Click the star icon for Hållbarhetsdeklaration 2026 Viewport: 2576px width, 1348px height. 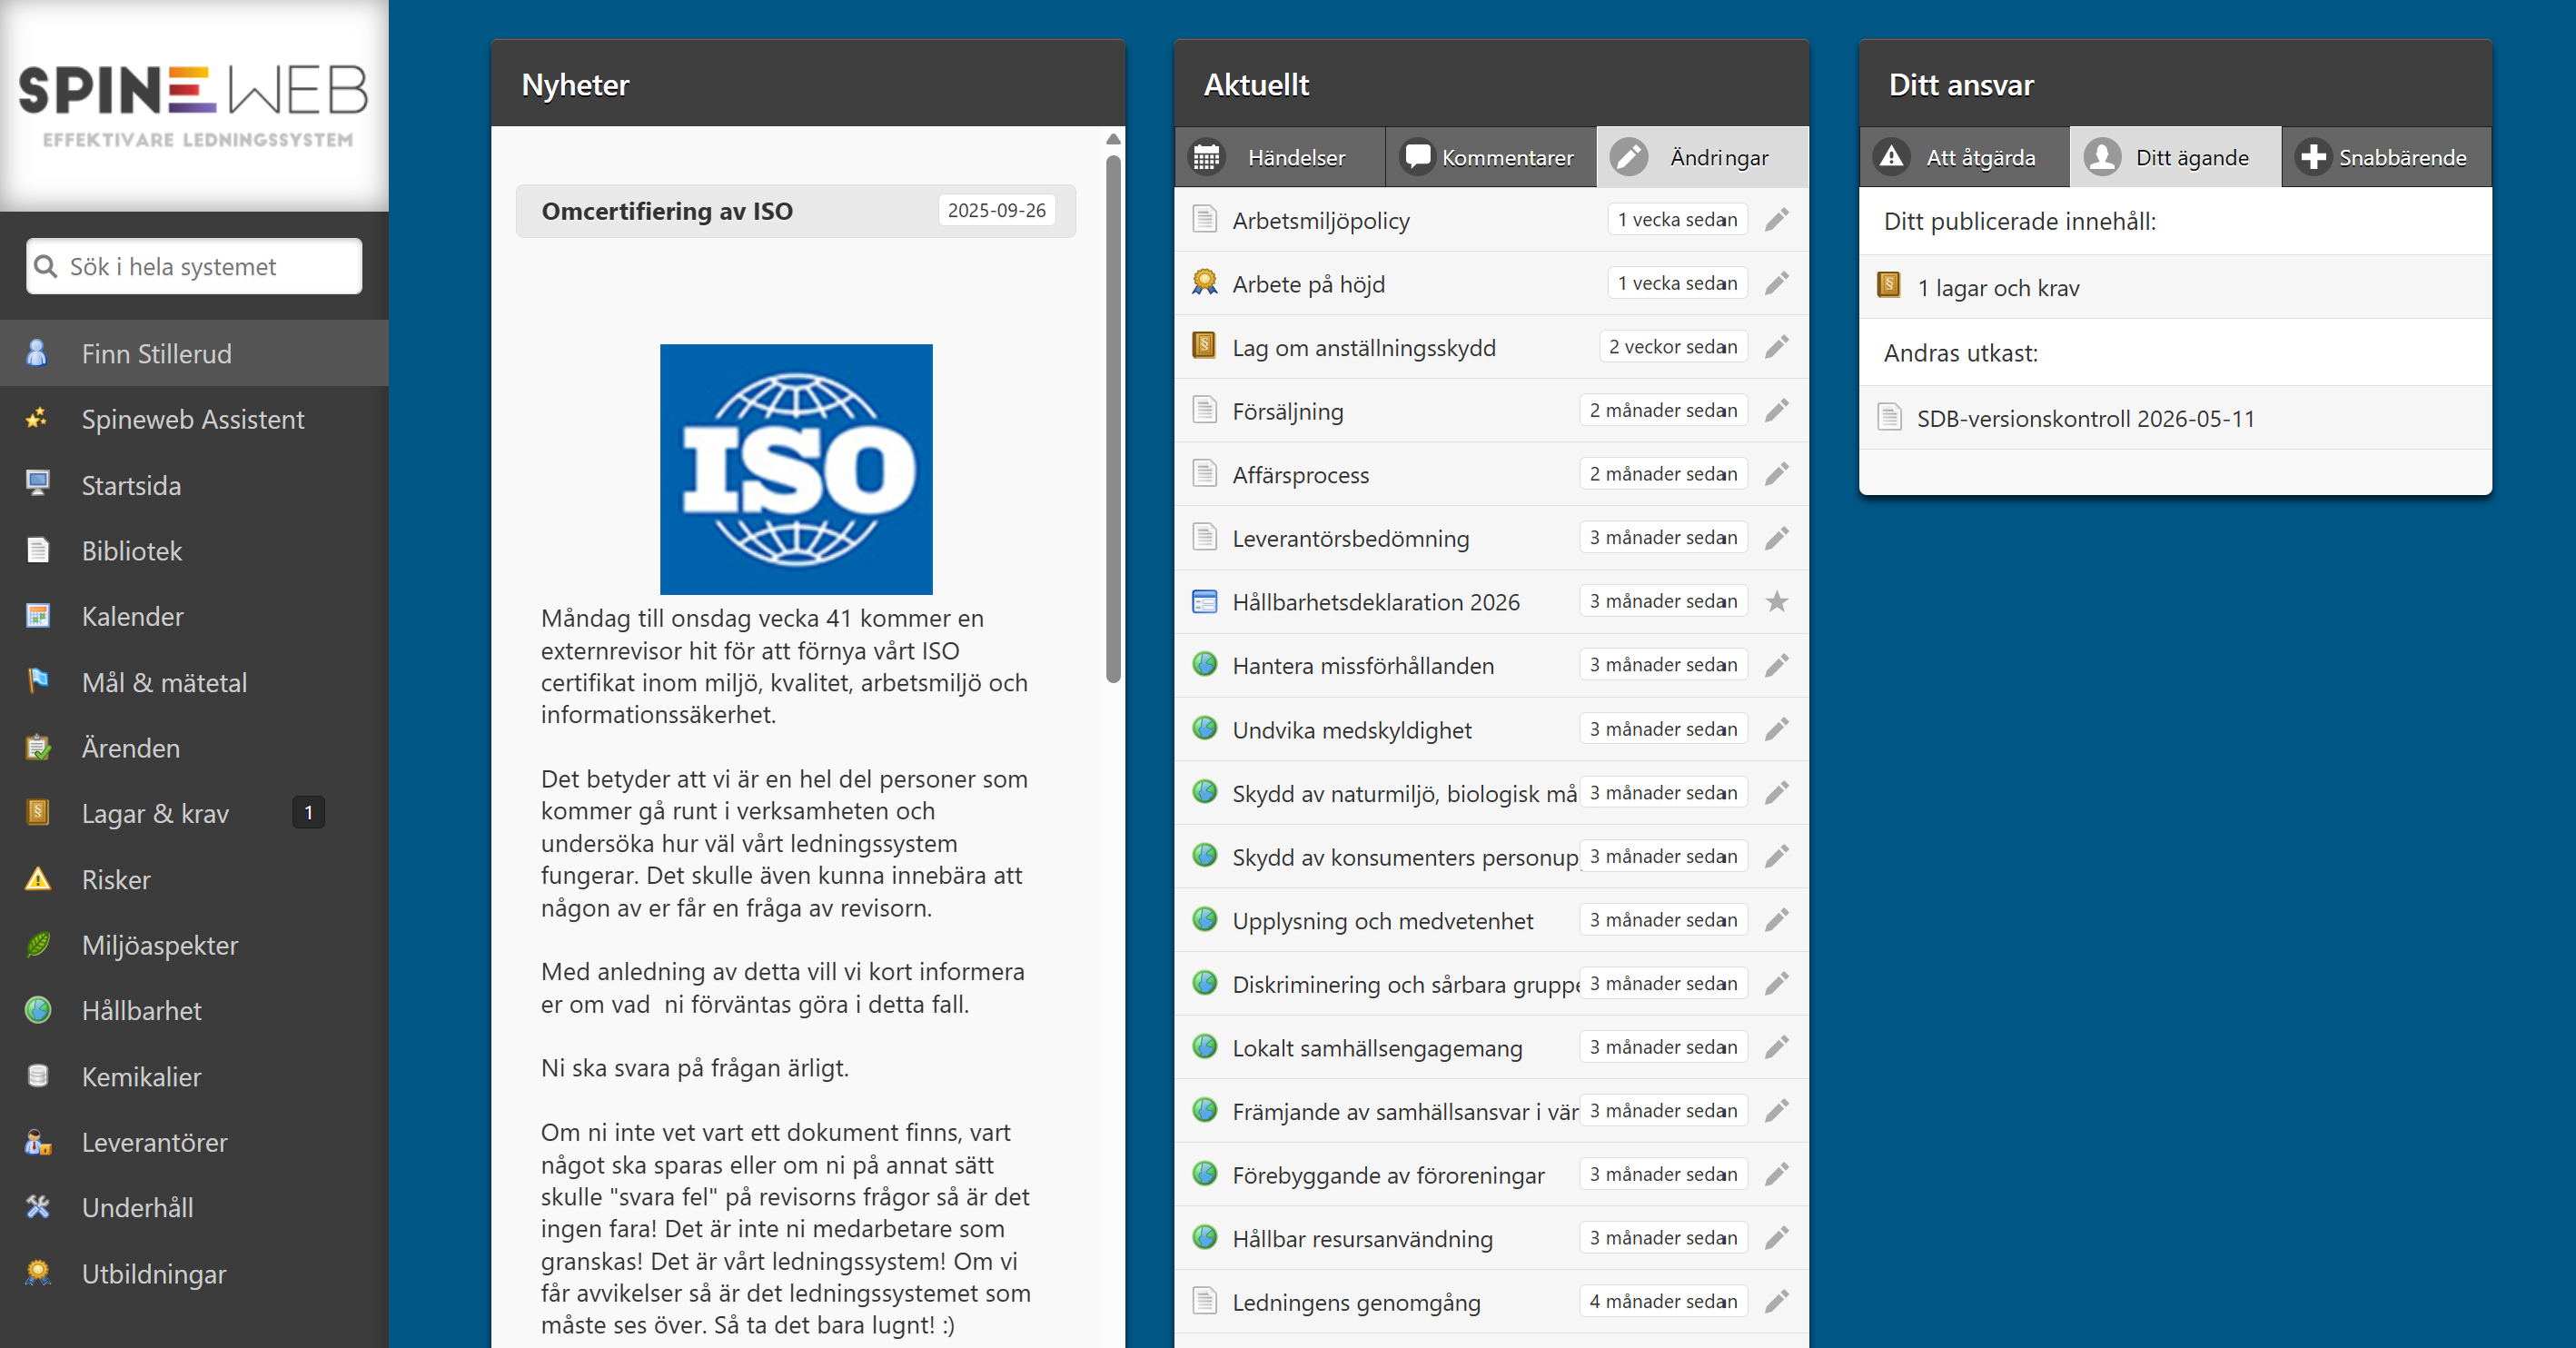pos(1776,602)
